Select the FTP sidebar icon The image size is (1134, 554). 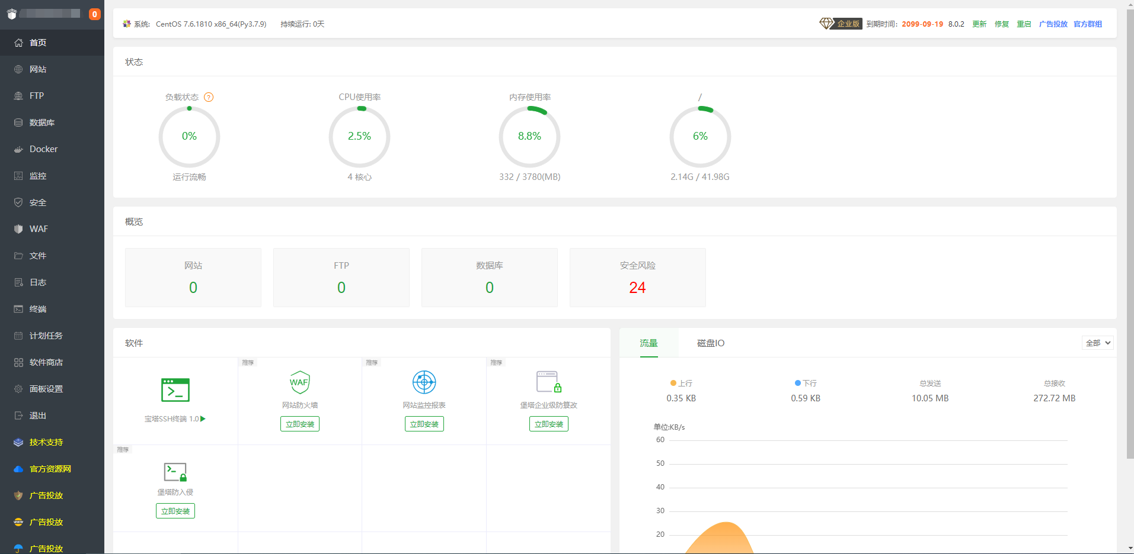pyautogui.click(x=18, y=96)
